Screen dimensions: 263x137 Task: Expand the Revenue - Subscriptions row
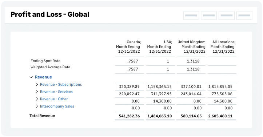click(x=37, y=85)
